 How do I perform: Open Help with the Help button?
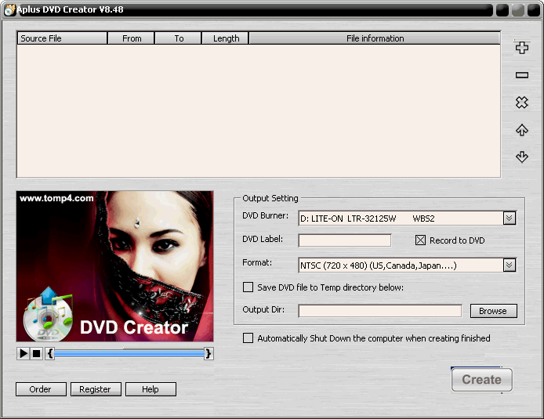(x=151, y=389)
